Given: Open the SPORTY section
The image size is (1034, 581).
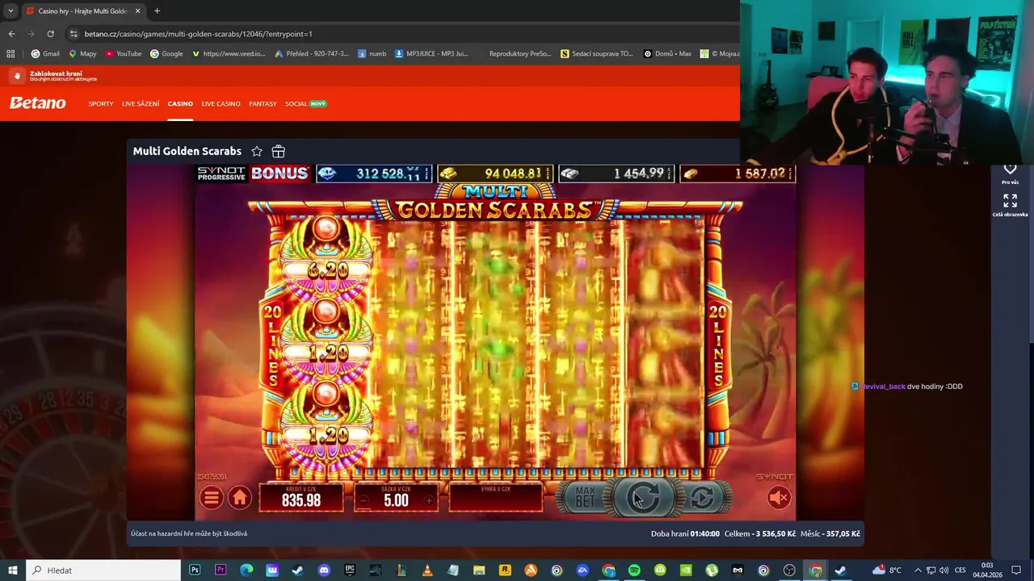Looking at the screenshot, I should coord(101,103).
